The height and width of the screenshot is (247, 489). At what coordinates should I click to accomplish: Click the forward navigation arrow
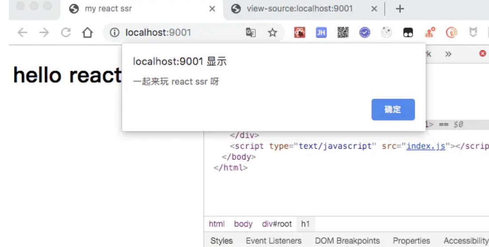[44, 33]
